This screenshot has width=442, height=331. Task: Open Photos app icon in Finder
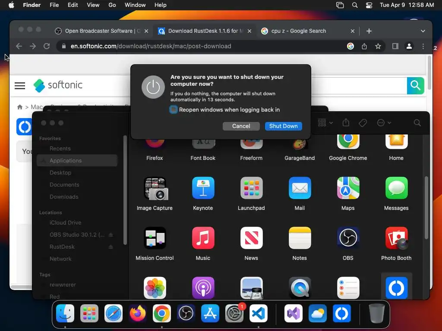point(155,288)
